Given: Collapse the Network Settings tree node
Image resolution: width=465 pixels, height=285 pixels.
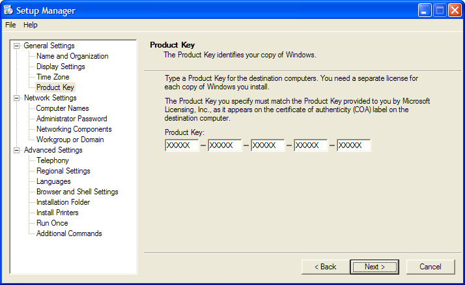Looking at the screenshot, I should coord(17,98).
